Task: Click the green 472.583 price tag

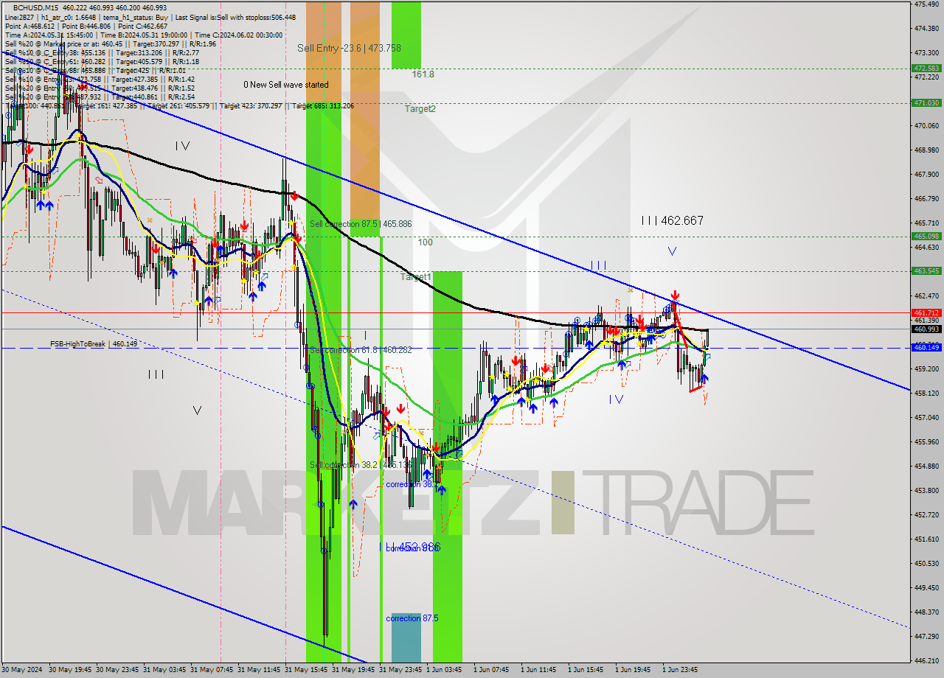Action: click(926, 68)
